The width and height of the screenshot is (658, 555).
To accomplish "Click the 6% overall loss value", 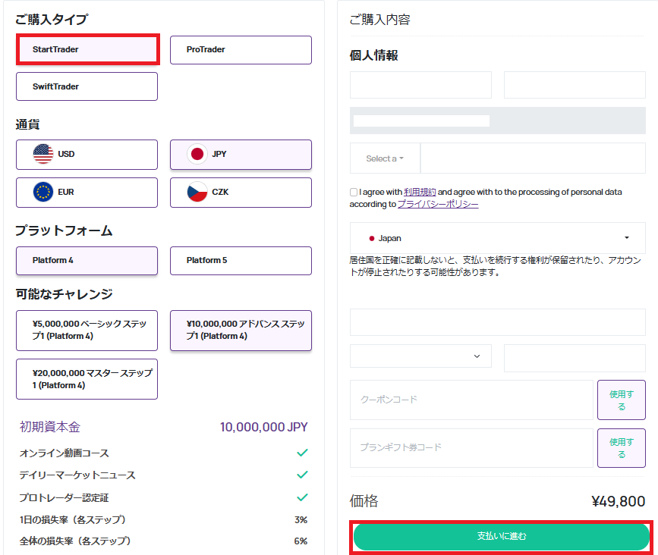I will [301, 541].
